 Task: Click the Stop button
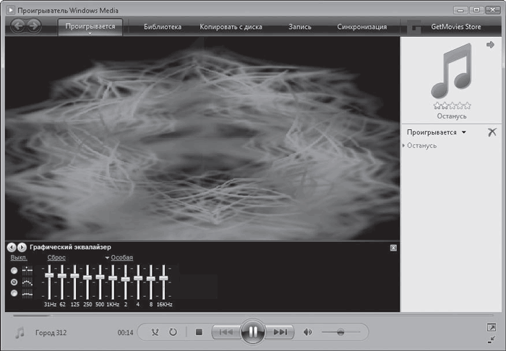199,332
